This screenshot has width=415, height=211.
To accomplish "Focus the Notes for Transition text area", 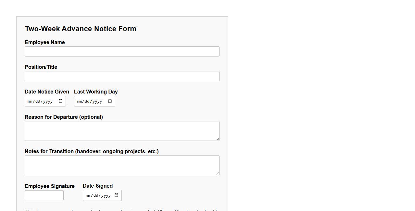I will [x=122, y=165].
